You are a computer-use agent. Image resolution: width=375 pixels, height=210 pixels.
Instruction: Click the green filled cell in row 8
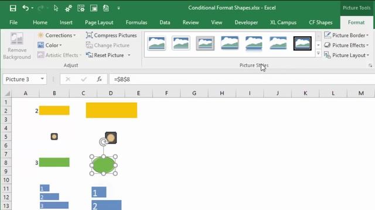click(x=54, y=162)
